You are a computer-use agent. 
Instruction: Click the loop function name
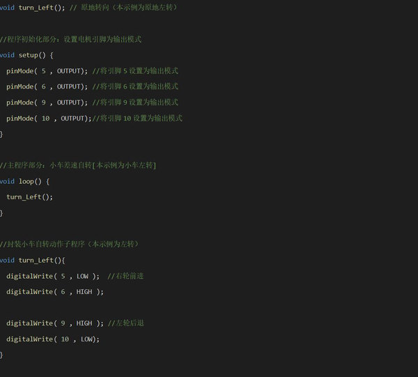tap(26, 181)
